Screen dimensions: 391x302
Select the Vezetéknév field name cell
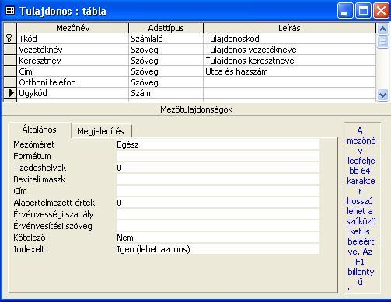73,50
